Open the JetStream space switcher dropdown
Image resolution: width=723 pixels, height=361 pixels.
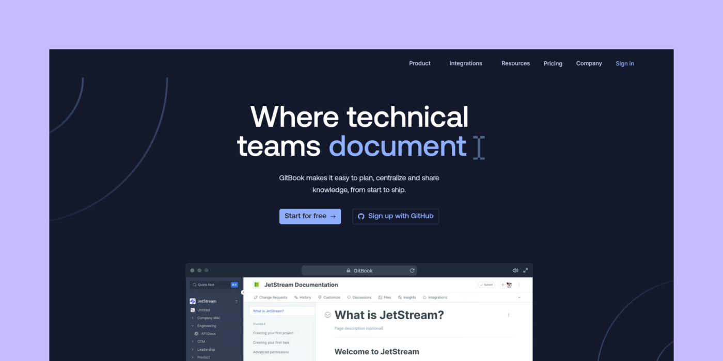click(237, 301)
